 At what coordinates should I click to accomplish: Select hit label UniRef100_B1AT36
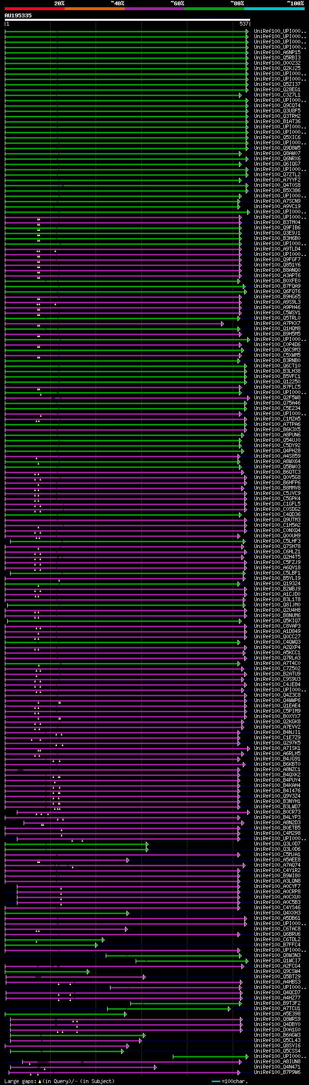click(x=277, y=122)
